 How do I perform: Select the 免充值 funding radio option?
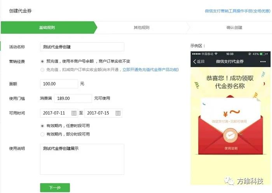click(x=42, y=70)
